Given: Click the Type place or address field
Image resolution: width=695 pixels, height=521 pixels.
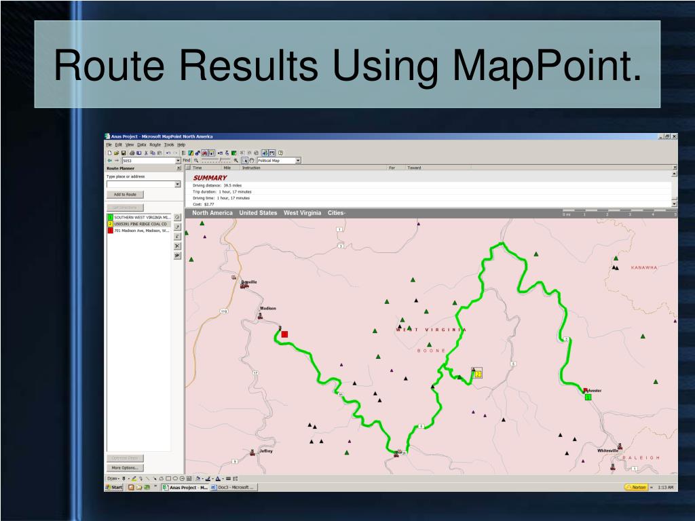Looking at the screenshot, I should [x=140, y=184].
